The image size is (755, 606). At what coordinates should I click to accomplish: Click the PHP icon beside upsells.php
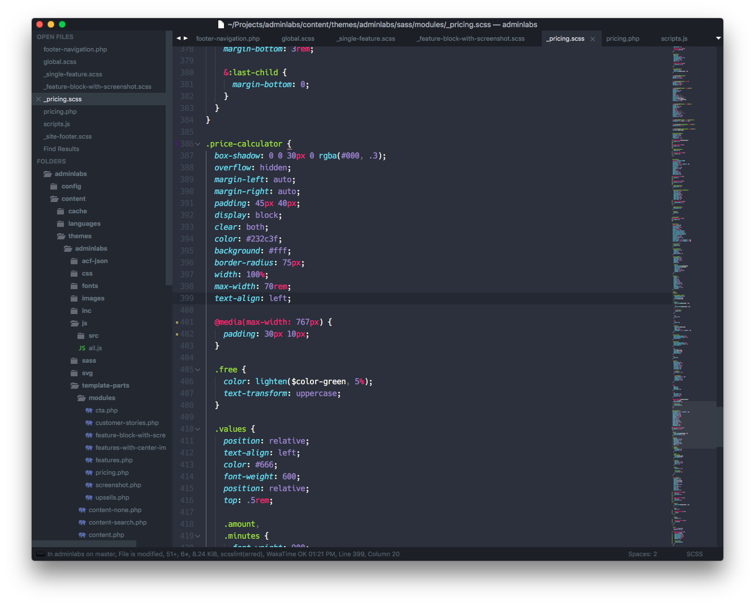coord(89,497)
